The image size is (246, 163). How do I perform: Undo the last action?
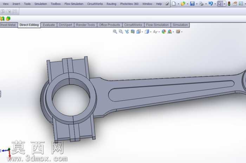click(x=211, y=4)
